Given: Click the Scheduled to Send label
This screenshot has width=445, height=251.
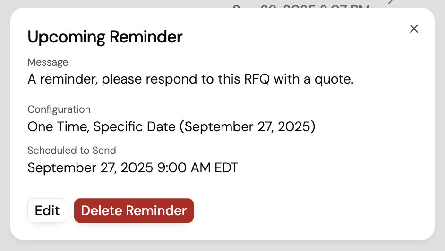Looking at the screenshot, I should (72, 151).
